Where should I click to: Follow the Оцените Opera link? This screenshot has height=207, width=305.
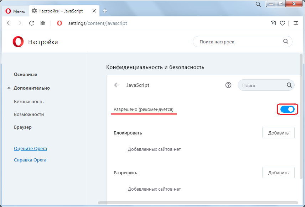30,149
